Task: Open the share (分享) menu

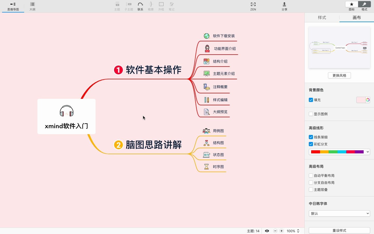Action: (x=284, y=6)
